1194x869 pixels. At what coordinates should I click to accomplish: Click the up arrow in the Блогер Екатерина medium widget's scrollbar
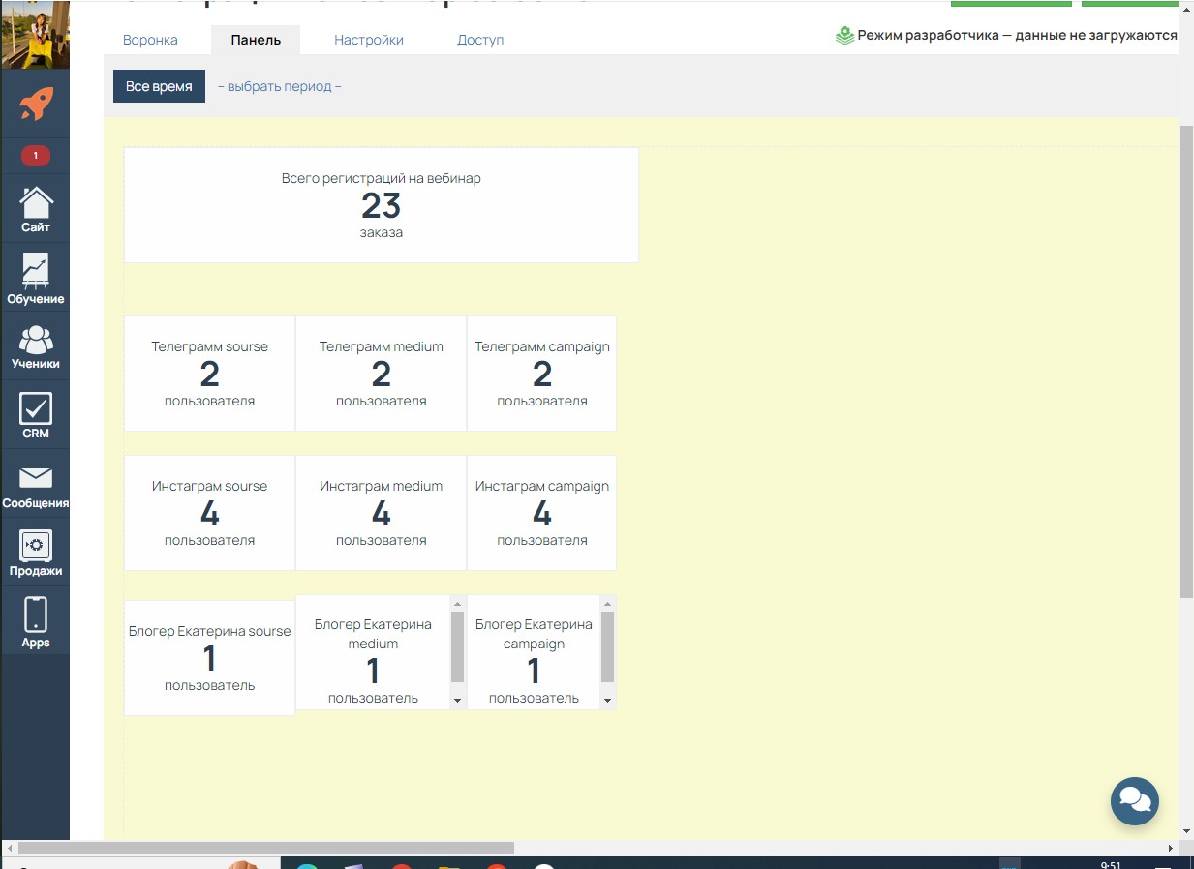pos(457,603)
